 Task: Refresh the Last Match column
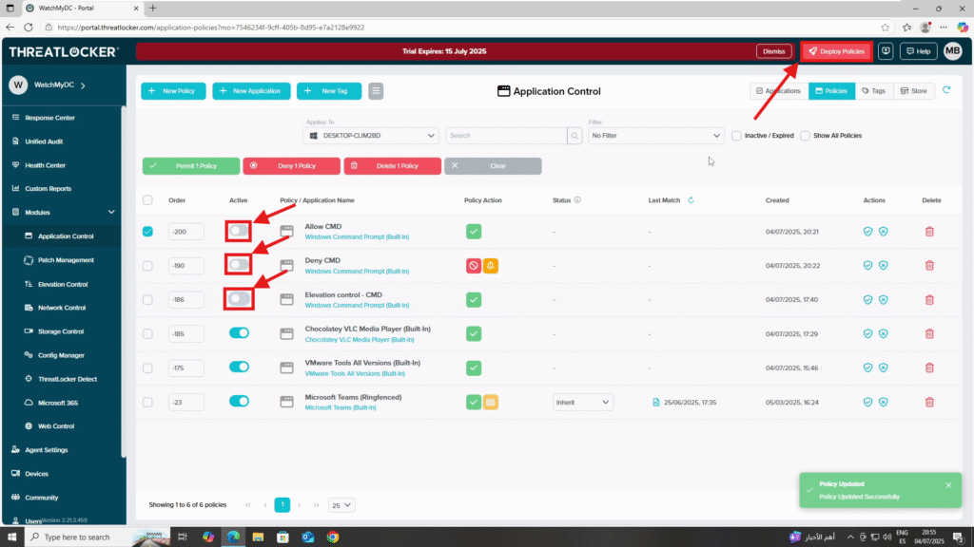pyautogui.click(x=691, y=200)
